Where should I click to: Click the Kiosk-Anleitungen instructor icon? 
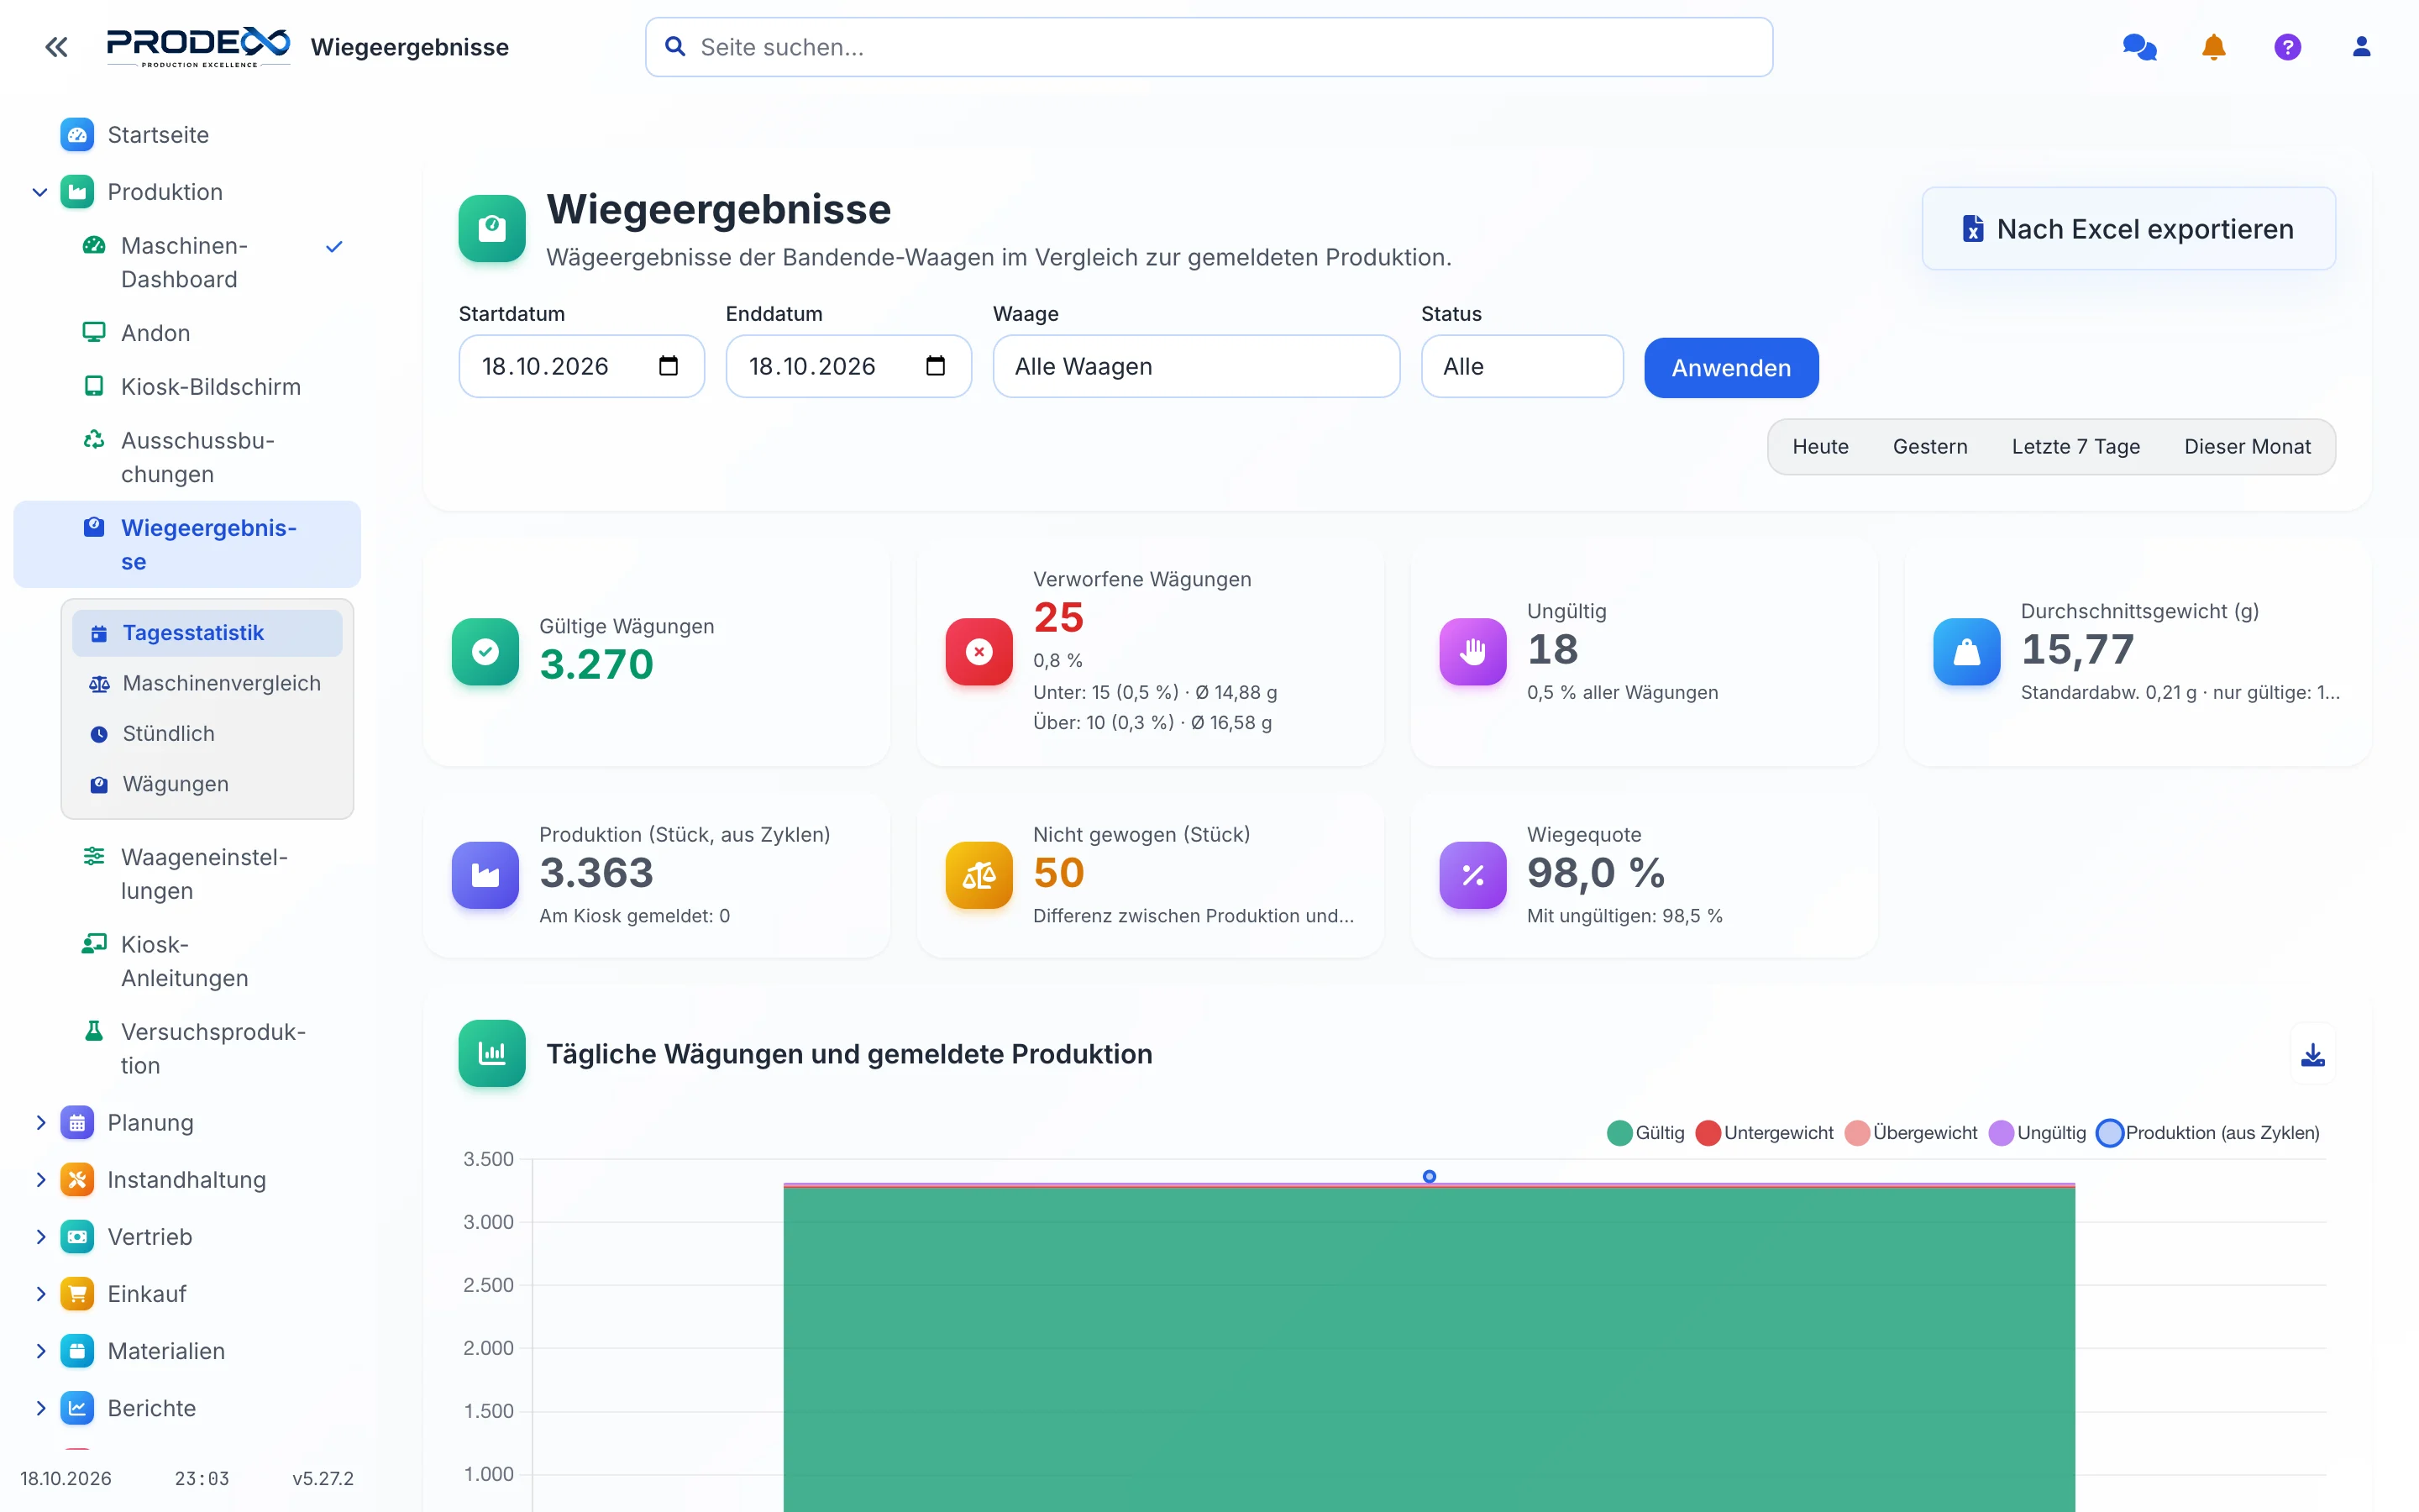[94, 944]
